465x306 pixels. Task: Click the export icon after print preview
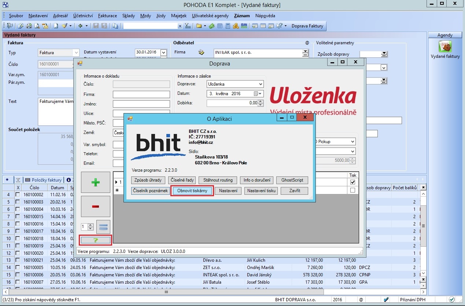tap(45, 26)
